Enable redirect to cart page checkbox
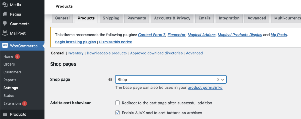The width and height of the screenshot is (301, 119). click(x=118, y=103)
